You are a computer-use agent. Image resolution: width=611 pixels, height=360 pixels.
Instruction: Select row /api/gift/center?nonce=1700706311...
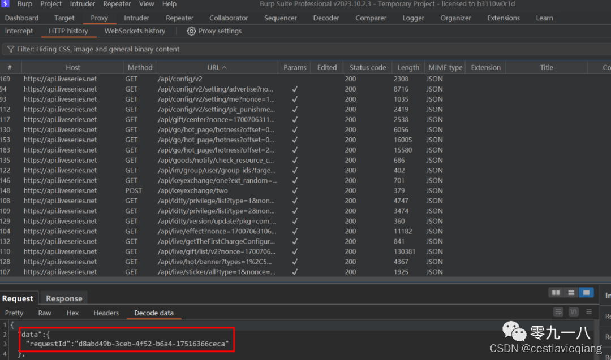tap(305, 119)
